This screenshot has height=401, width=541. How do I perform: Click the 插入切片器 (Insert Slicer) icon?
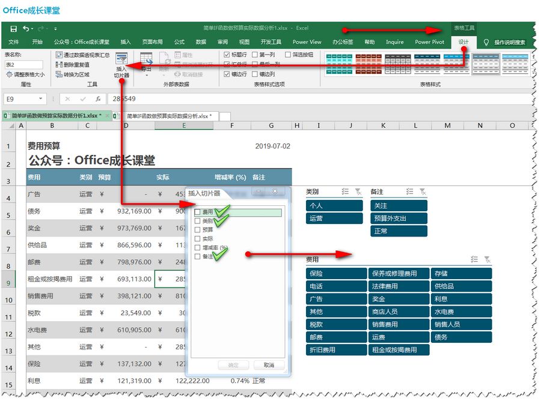tap(121, 59)
